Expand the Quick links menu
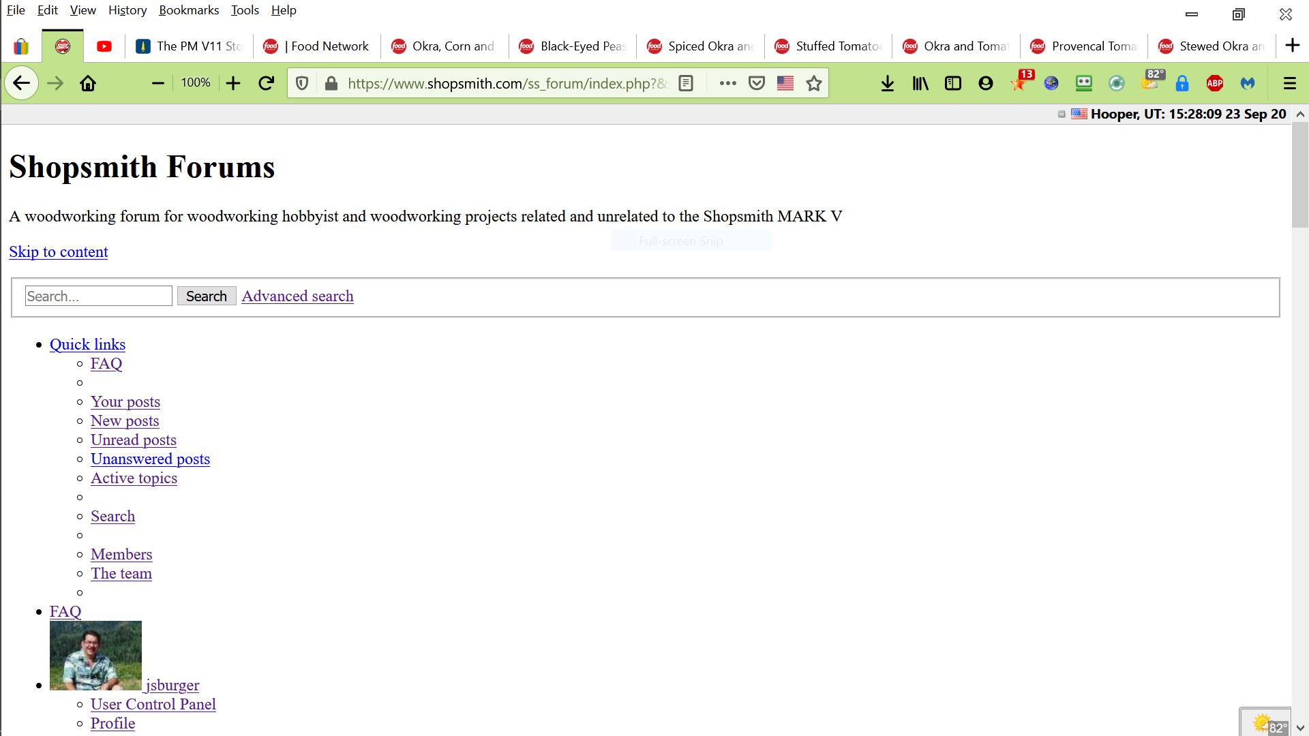Image resolution: width=1309 pixels, height=736 pixels. point(87,344)
